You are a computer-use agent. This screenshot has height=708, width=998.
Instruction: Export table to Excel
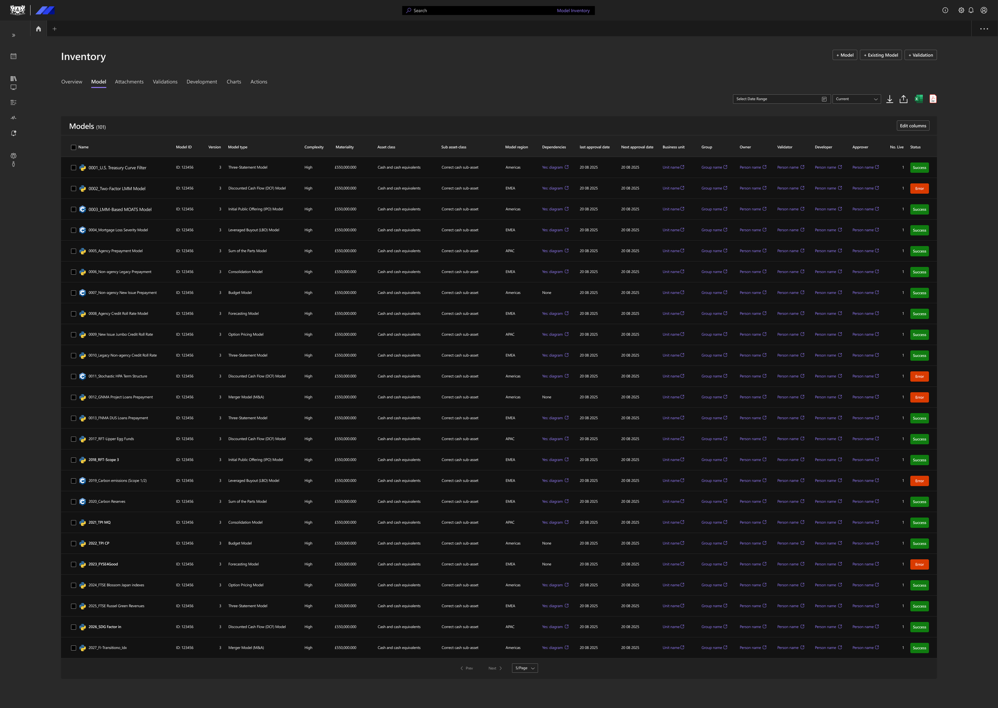[919, 99]
